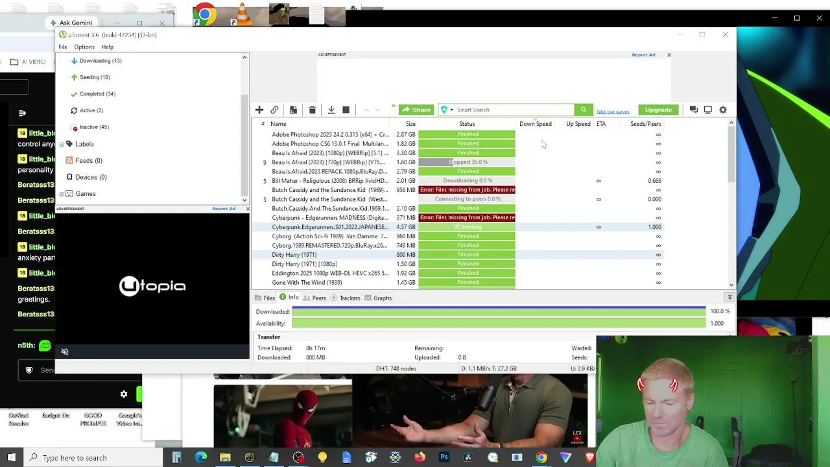Move torrent up in queue
The width and height of the screenshot is (830, 467).
coord(366,110)
